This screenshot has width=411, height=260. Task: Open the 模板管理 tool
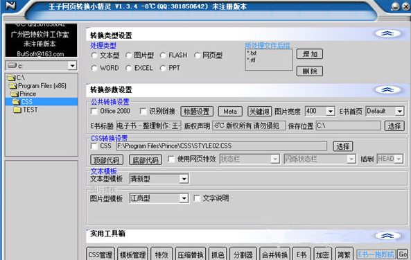tap(132, 254)
